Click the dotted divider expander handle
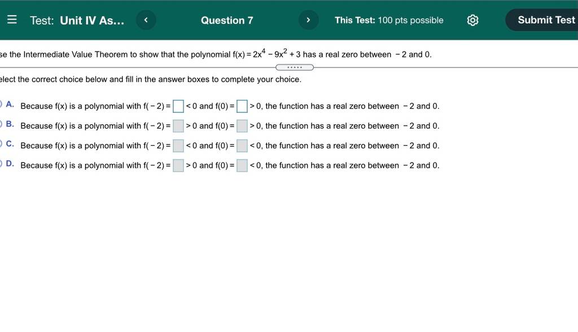This screenshot has height=332, width=578. click(295, 67)
